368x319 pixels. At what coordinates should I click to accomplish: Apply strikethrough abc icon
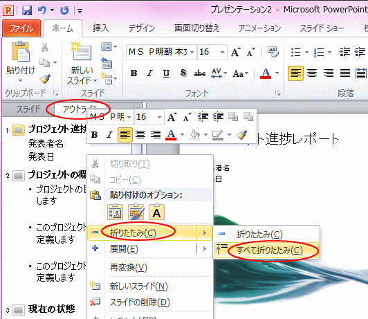[200, 73]
